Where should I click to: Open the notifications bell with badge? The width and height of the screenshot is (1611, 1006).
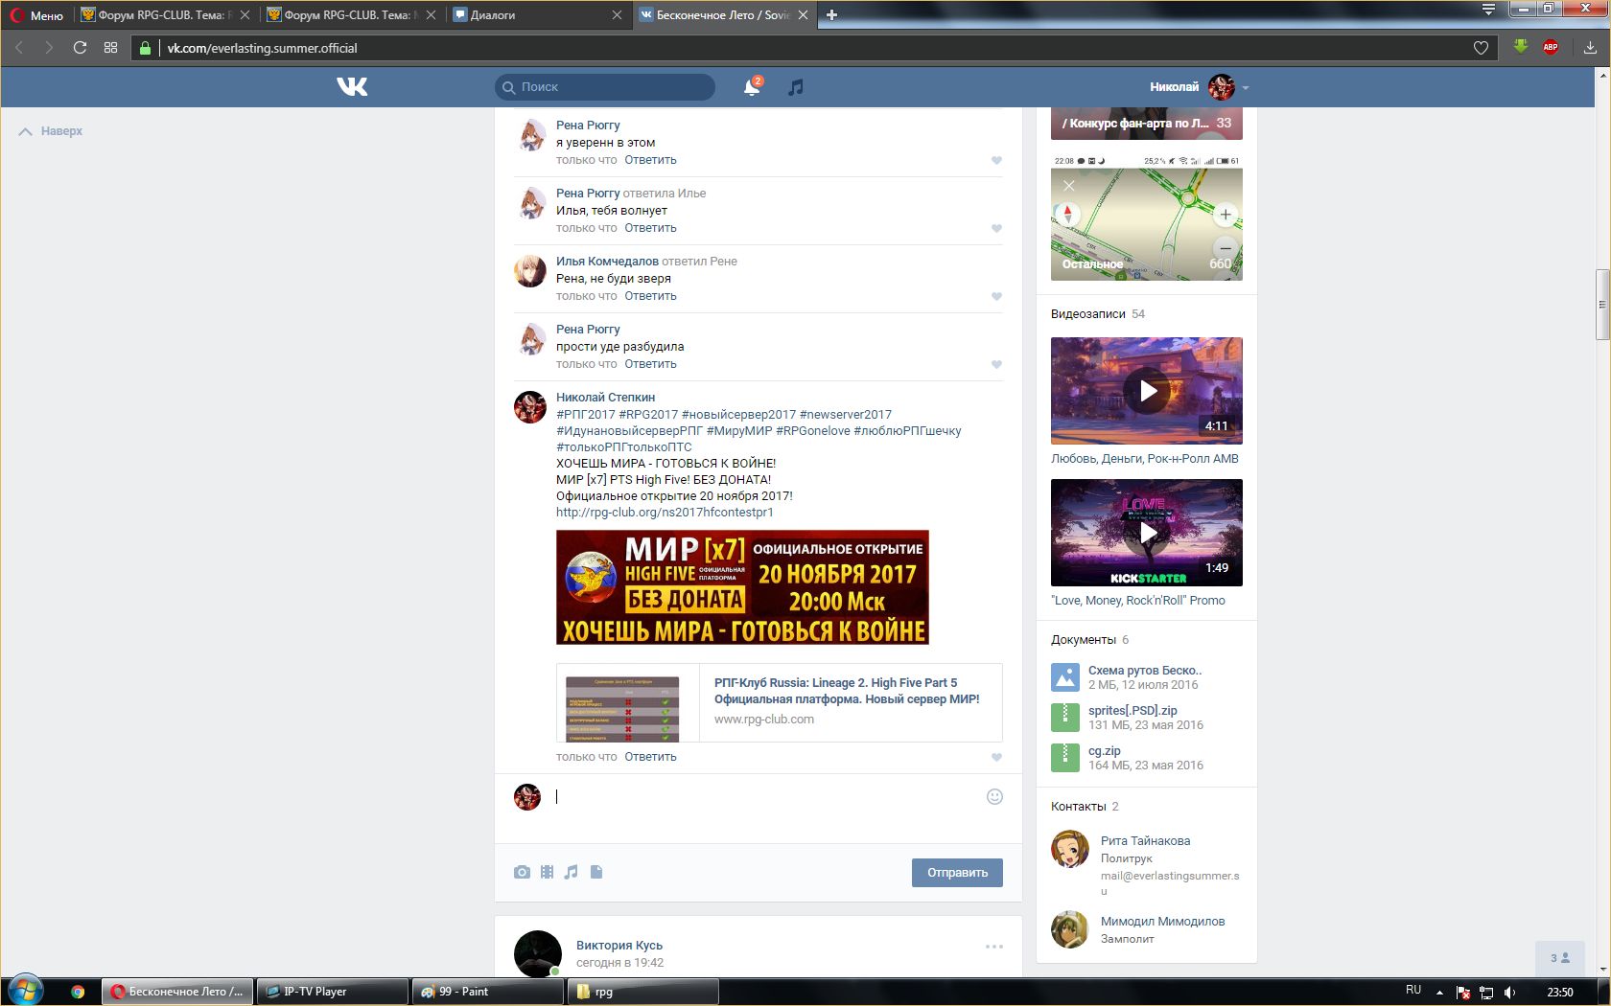click(x=753, y=86)
